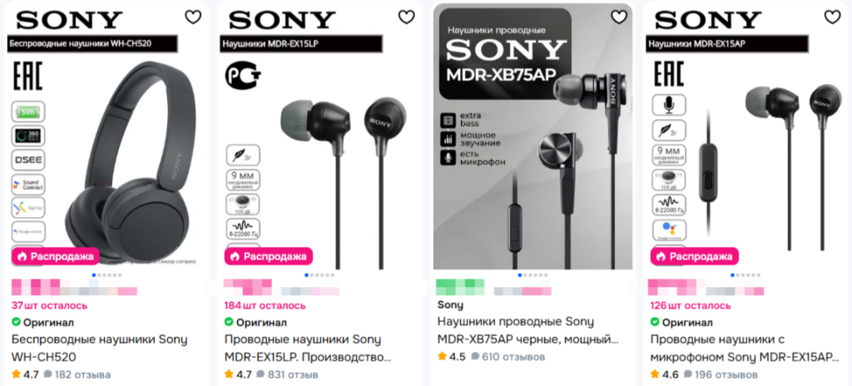Click heart icon on MDR-XB75AP card
Screen dimensions: 852x386
[619, 17]
